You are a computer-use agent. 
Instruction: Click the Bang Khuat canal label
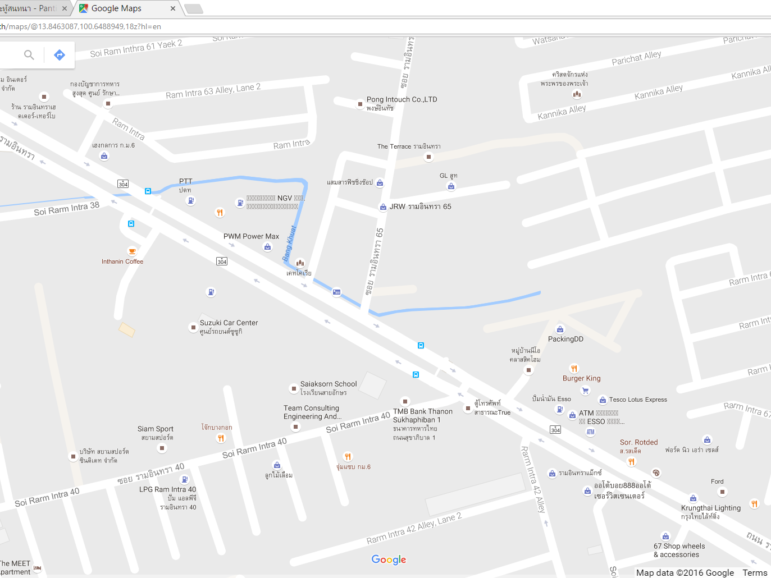click(x=289, y=244)
